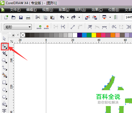Pick the green color swatch

pyautogui.click(x=89, y=35)
